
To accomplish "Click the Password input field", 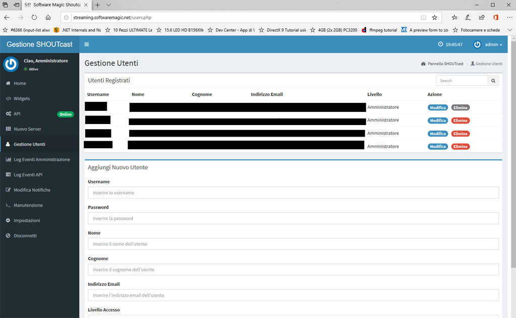I will click(x=293, y=218).
